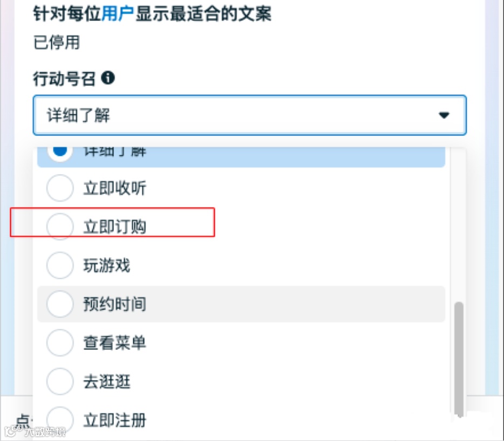Viewport: 504px width, 441px height.
Task: Click the 去逛逛 option label
Action: point(107,382)
